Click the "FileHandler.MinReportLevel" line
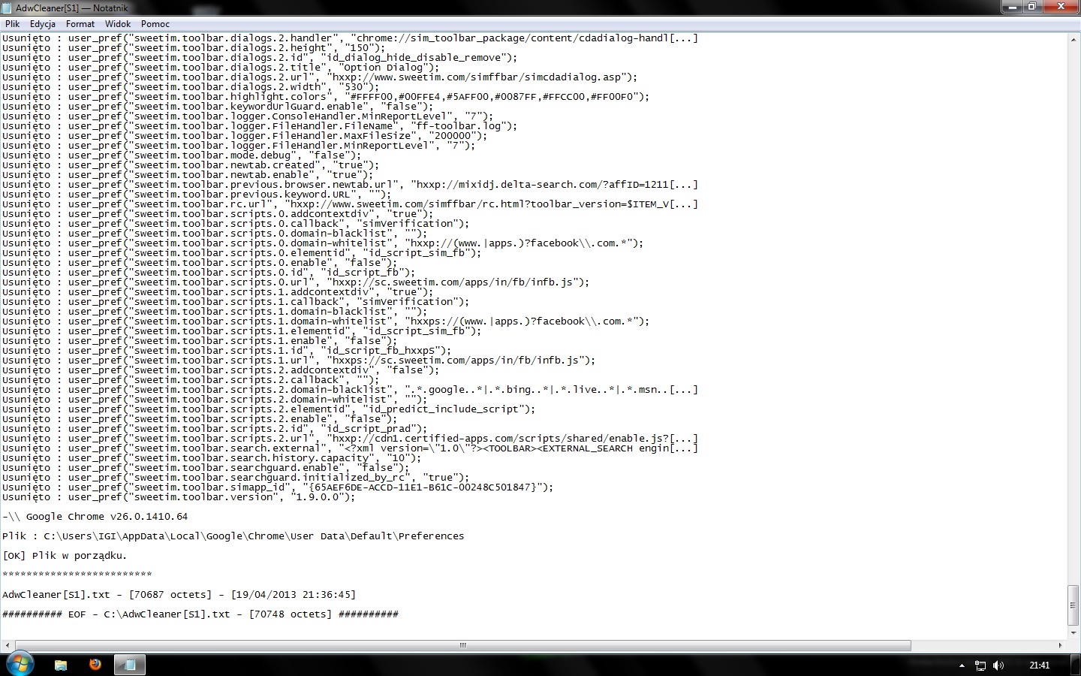This screenshot has height=676, width=1081. [239, 146]
